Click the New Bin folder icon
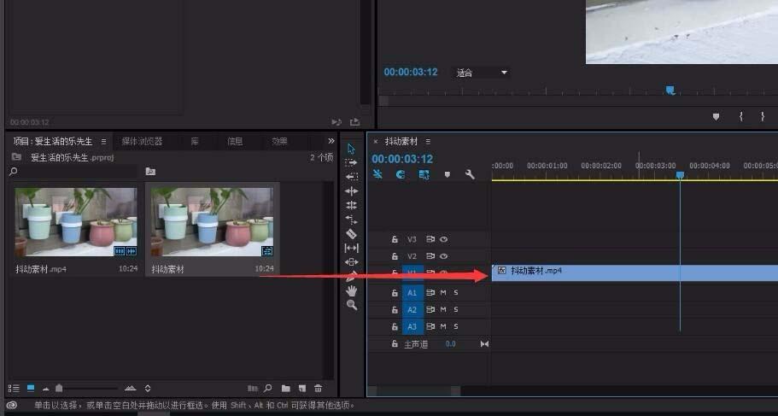 [286, 388]
